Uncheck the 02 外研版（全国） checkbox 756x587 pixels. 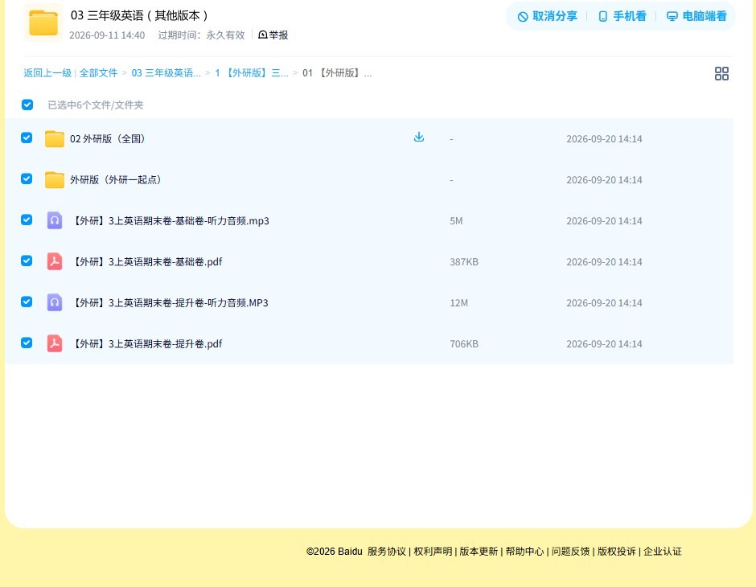[x=27, y=138]
